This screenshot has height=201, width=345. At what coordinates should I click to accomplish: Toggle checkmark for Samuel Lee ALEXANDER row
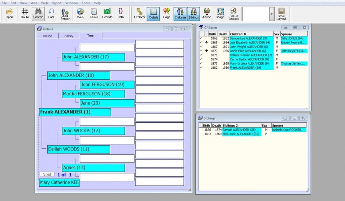click(x=201, y=38)
